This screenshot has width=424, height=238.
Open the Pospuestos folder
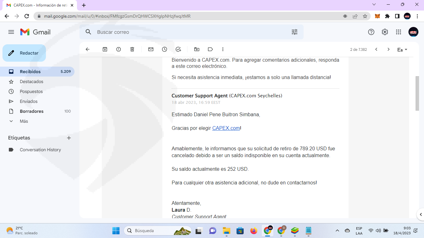37,91
